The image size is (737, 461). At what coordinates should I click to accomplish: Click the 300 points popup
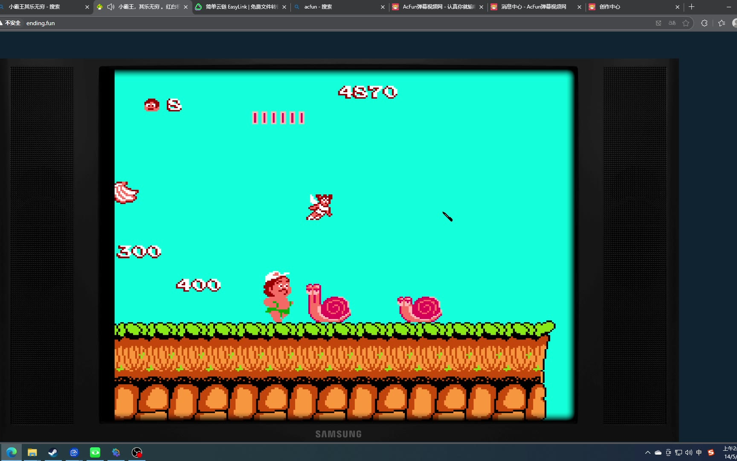[139, 251]
